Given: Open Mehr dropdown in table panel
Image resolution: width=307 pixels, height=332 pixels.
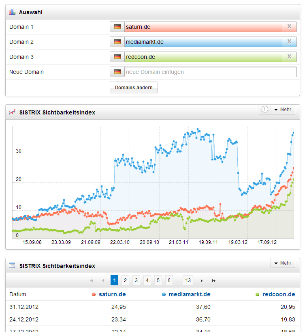Looking at the screenshot, I should coord(283,263).
